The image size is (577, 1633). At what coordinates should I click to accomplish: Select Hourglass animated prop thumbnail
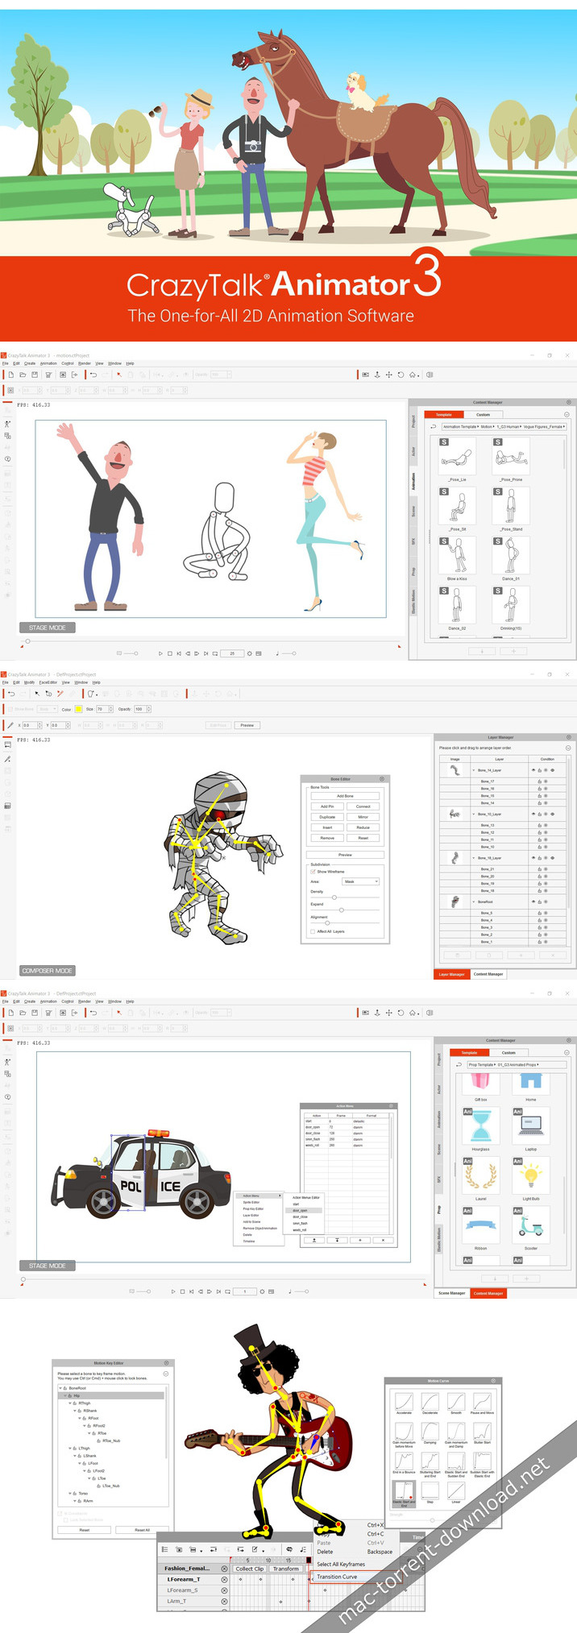click(x=481, y=1126)
